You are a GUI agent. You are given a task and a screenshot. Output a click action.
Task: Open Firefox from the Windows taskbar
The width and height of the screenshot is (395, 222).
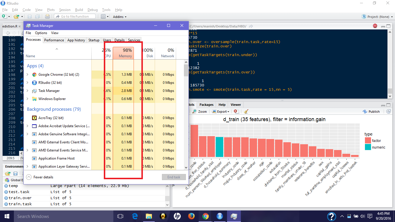coord(191,216)
